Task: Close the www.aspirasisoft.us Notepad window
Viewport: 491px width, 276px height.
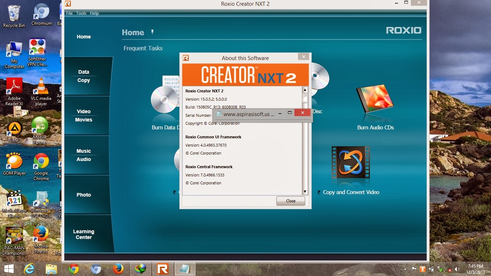Action: tap(302, 112)
